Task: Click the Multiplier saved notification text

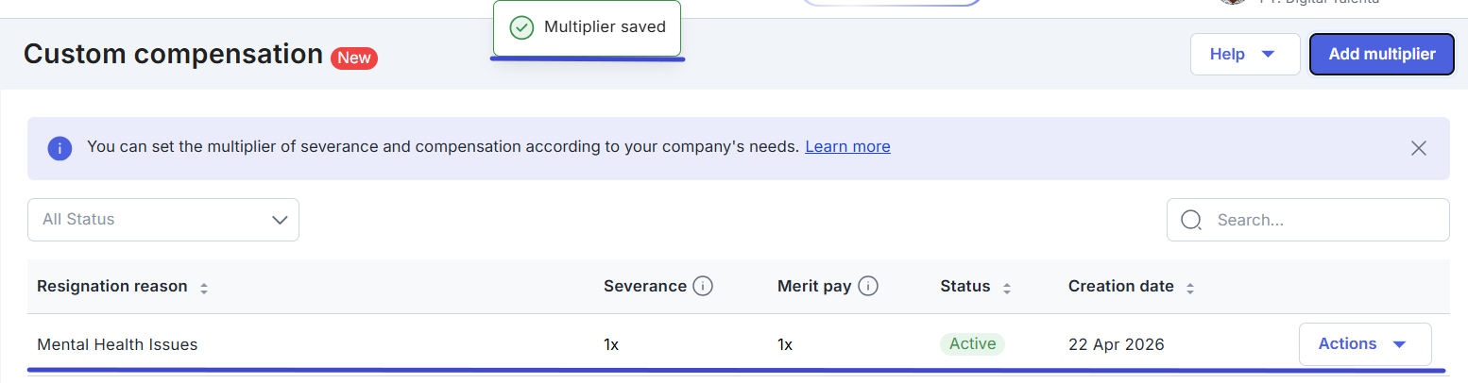Action: [605, 27]
